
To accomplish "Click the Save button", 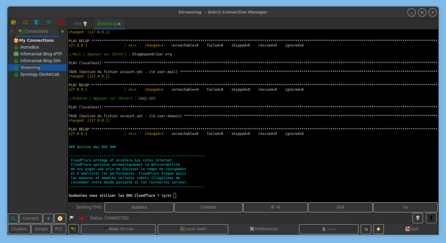I will (329, 229).
